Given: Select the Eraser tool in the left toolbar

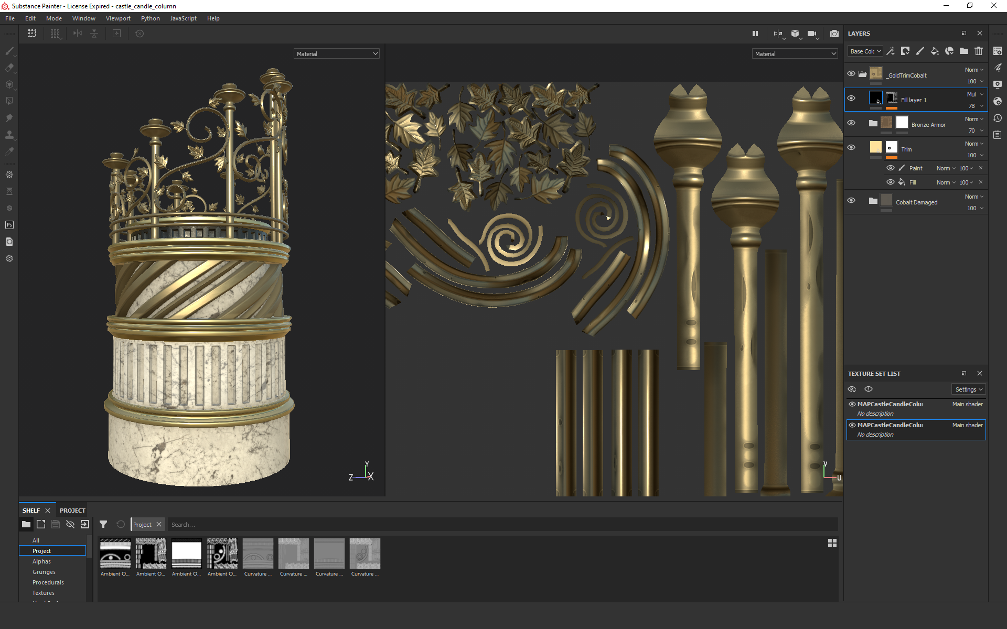Looking at the screenshot, I should (9, 68).
